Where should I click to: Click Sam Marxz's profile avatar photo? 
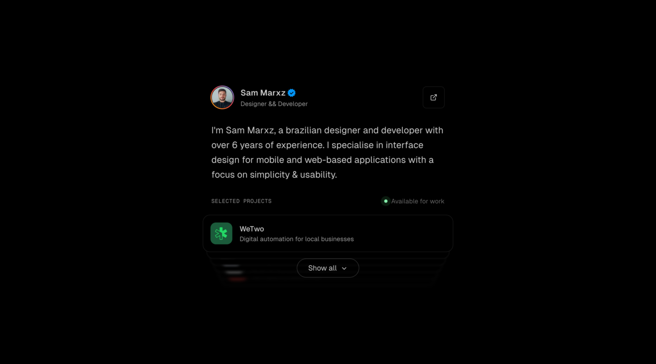pos(222,97)
